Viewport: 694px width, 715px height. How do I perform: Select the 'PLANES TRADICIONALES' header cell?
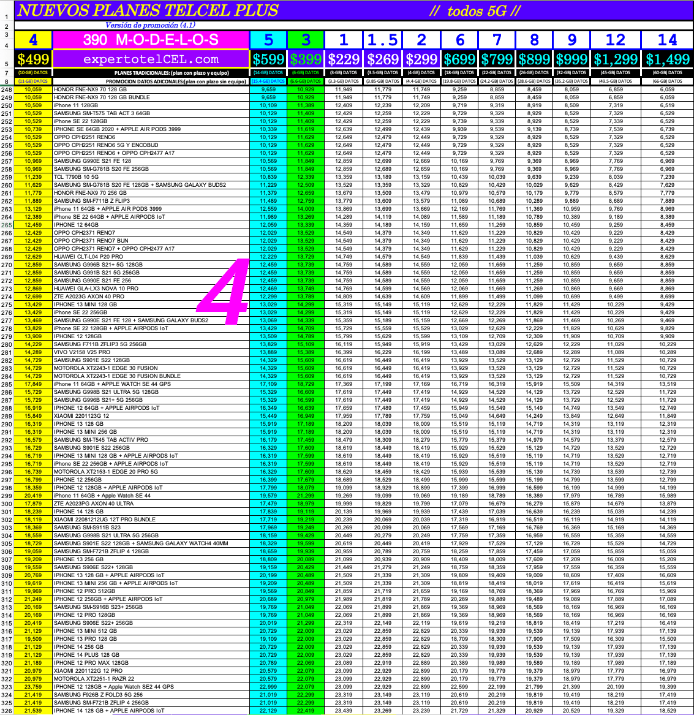pos(151,73)
